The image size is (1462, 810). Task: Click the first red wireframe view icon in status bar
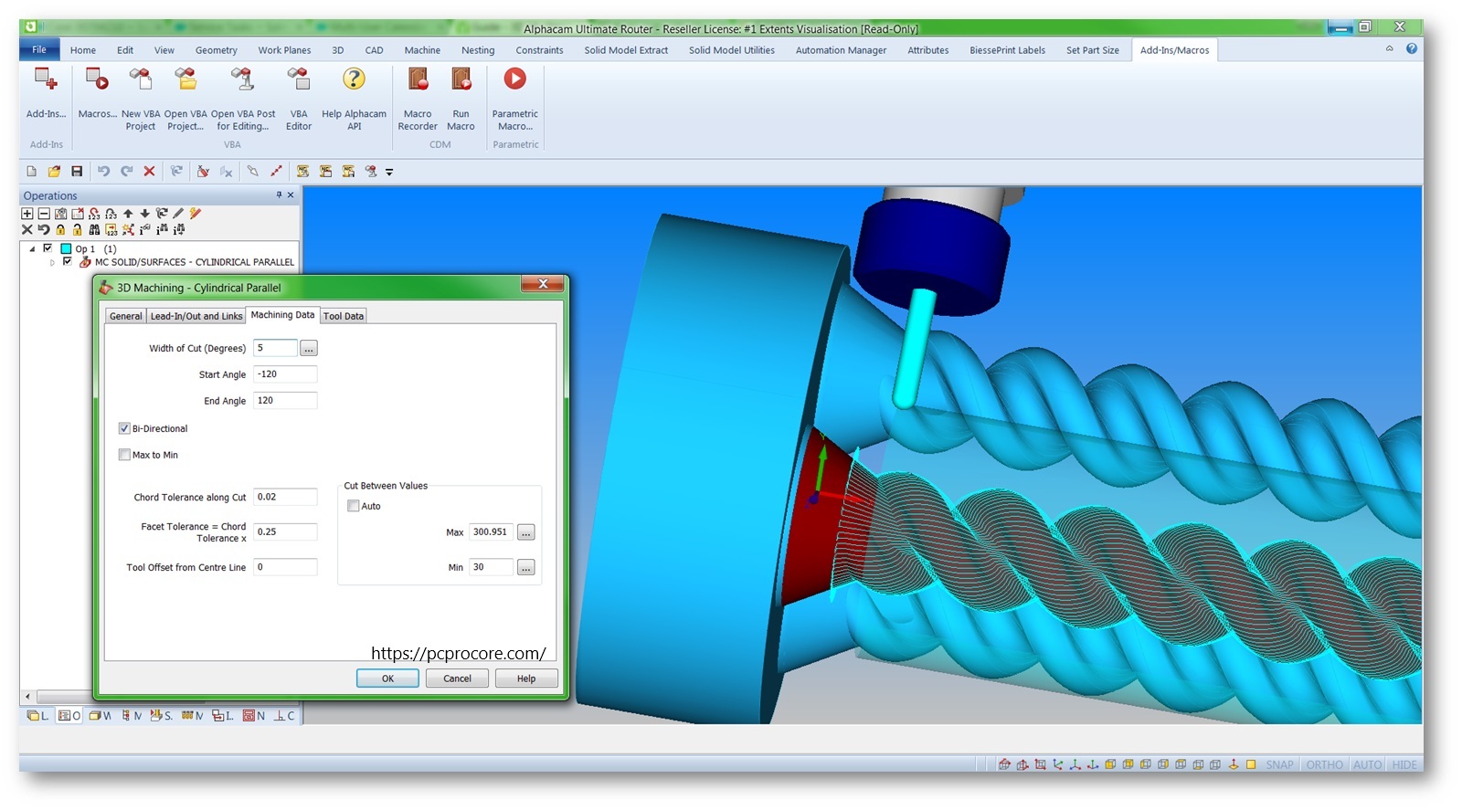1004,764
